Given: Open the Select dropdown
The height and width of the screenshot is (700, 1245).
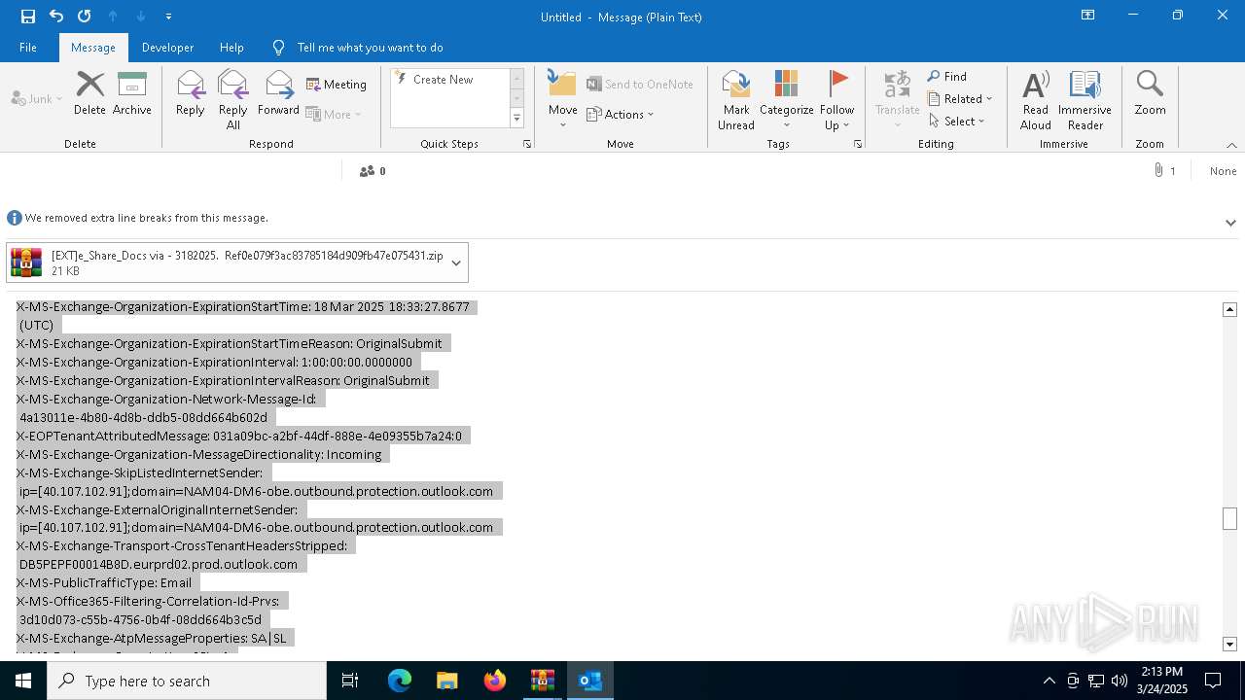Looking at the screenshot, I should pyautogui.click(x=957, y=122).
